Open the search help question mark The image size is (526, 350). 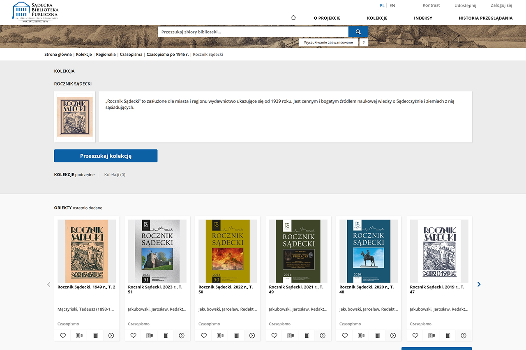click(x=364, y=43)
